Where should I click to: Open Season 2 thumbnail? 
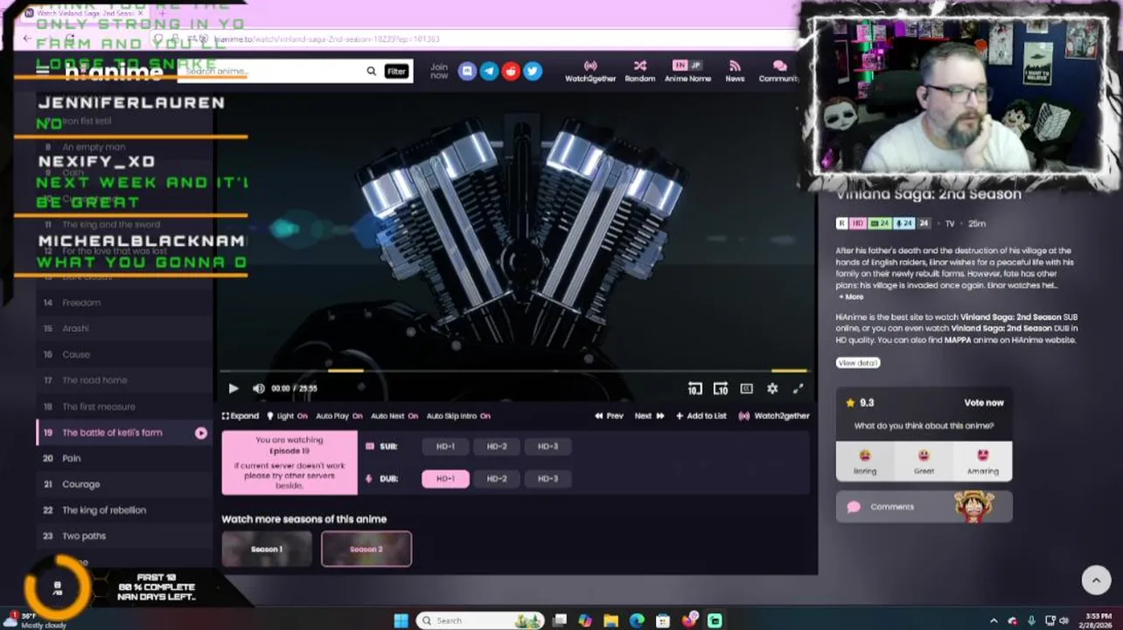click(x=366, y=549)
